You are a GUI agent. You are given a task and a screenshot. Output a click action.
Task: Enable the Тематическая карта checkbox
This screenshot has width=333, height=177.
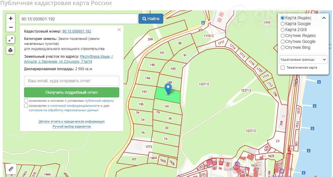pyautogui.click(x=283, y=68)
